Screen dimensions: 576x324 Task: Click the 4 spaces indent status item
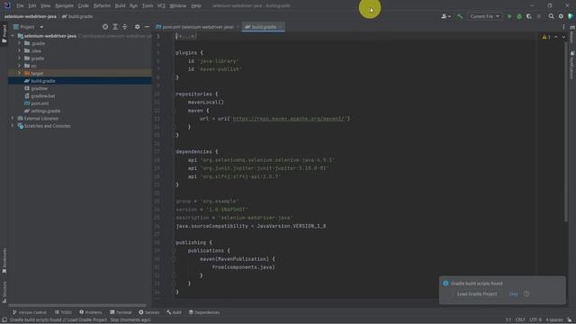tap(554, 320)
